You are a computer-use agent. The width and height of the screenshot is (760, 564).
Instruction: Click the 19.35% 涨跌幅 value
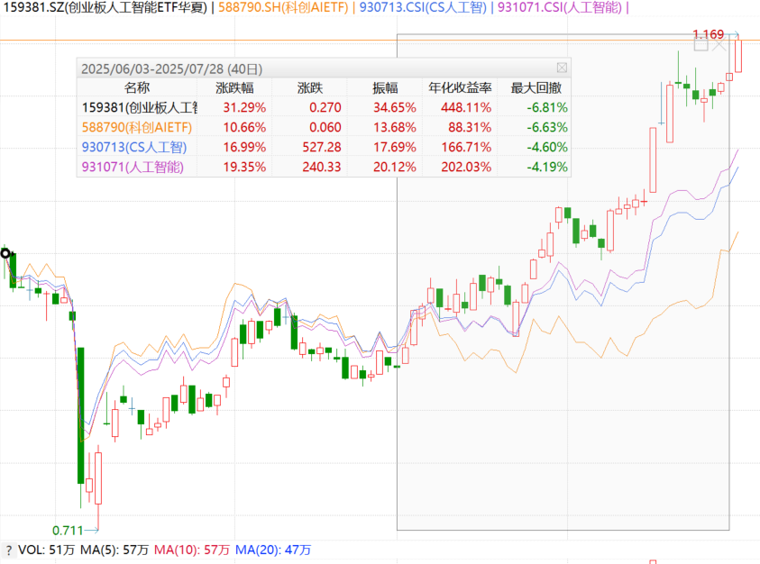244,168
